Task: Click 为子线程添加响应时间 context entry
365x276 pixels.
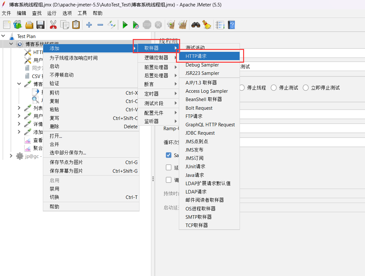Action: point(91,58)
